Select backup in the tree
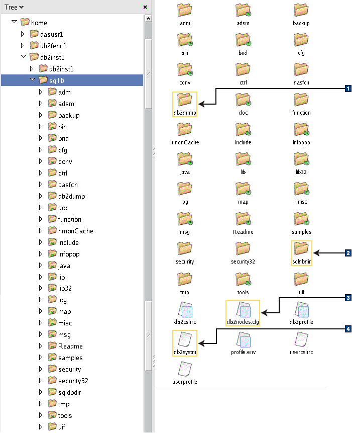 coord(69,115)
